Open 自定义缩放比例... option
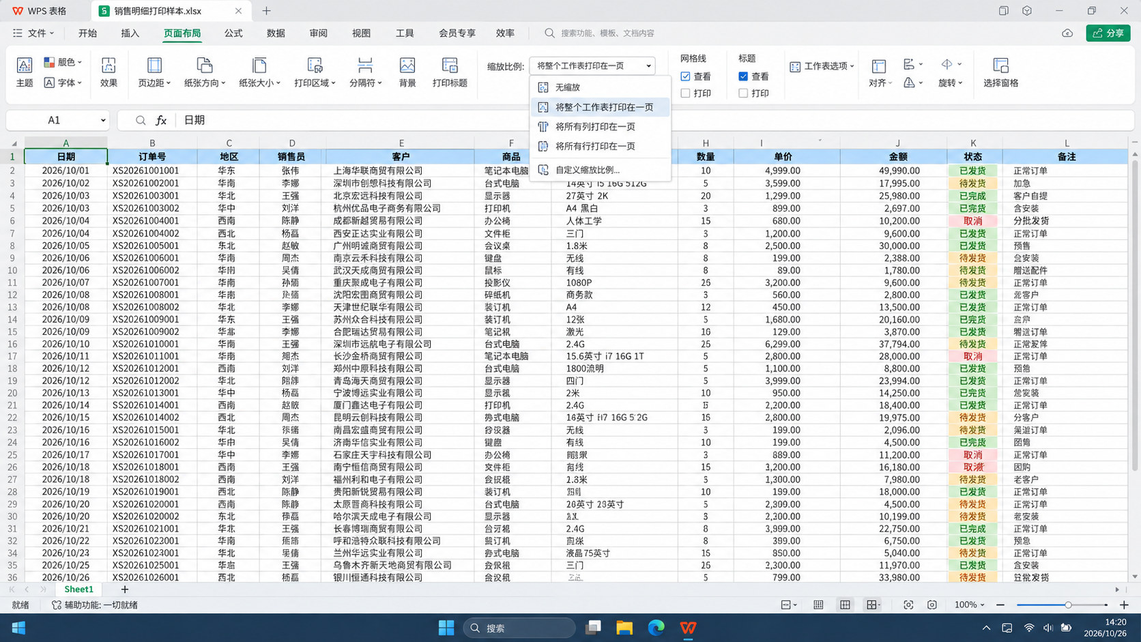 pyautogui.click(x=601, y=170)
